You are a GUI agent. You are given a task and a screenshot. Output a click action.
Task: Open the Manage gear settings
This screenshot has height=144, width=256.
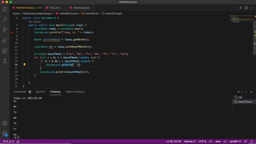pyautogui.click(x=5, y=134)
